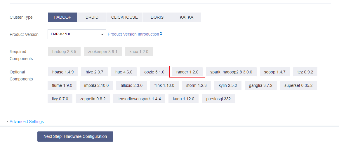Toggle the hbase 1.4.9 component
This screenshot has height=146, width=339.
click(63, 72)
